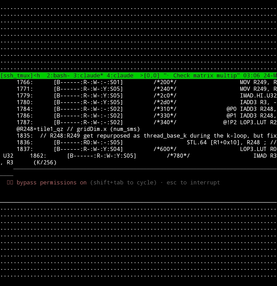Screen dimensions: 277x286
Task: Click the @R248=tile1_qz annotation line
Action: click(x=78, y=129)
